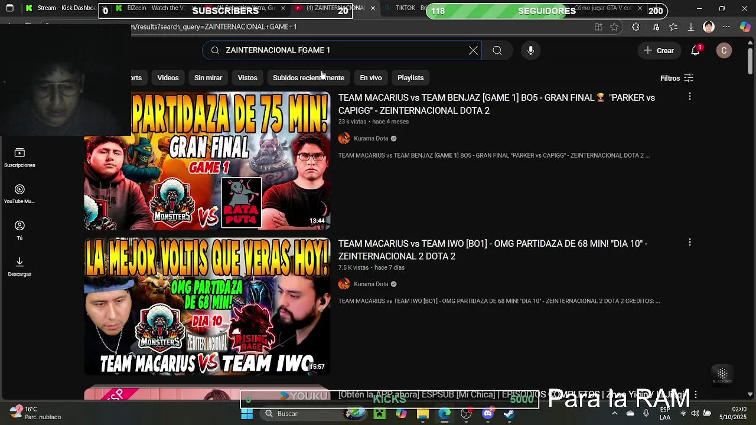The image size is (756, 425).
Task: Start voice search with the microphone icon
Action: 530,51
